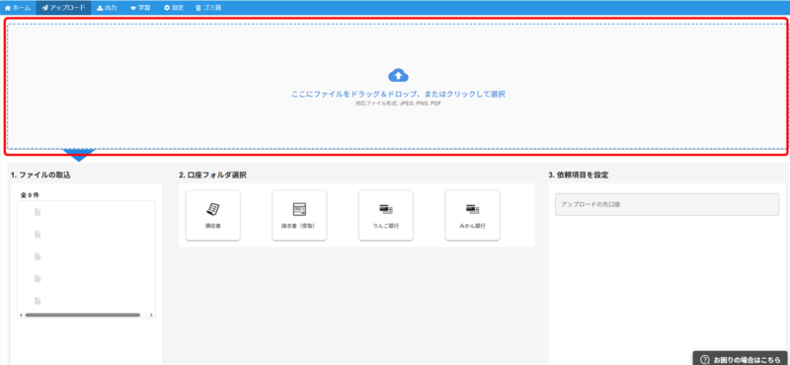Open the アップロード tab
790x365 pixels.
coord(63,8)
